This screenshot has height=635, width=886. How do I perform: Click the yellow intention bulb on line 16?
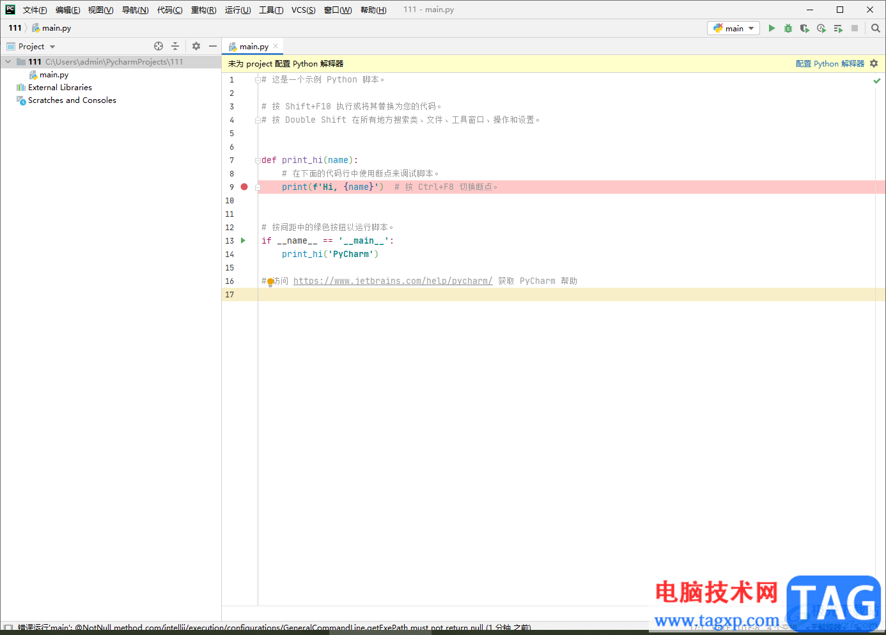coord(270,281)
